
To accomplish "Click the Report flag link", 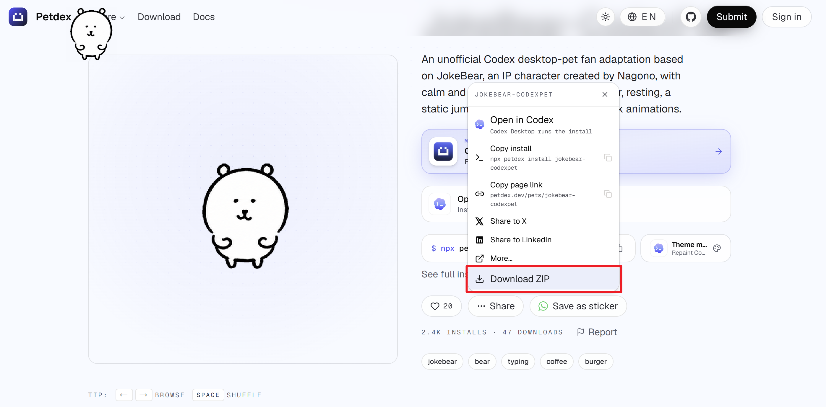I will [x=597, y=332].
